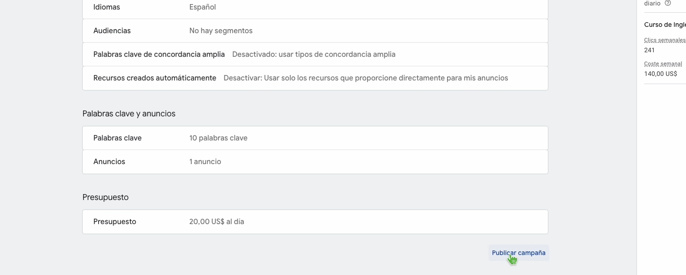Open the Presupuesto row inside the budget card
The image size is (686, 275).
(x=315, y=222)
